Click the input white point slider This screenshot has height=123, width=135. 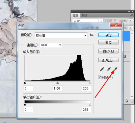point(90,83)
